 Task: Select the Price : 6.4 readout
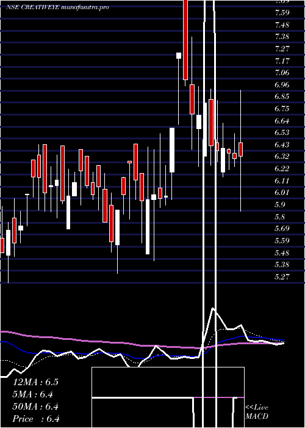[x=36, y=419]
